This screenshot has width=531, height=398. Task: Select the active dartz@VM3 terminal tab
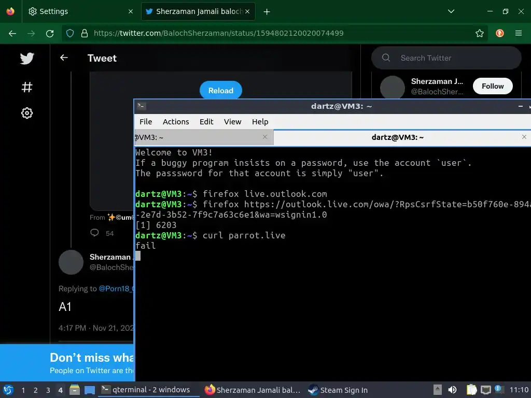coord(402,137)
